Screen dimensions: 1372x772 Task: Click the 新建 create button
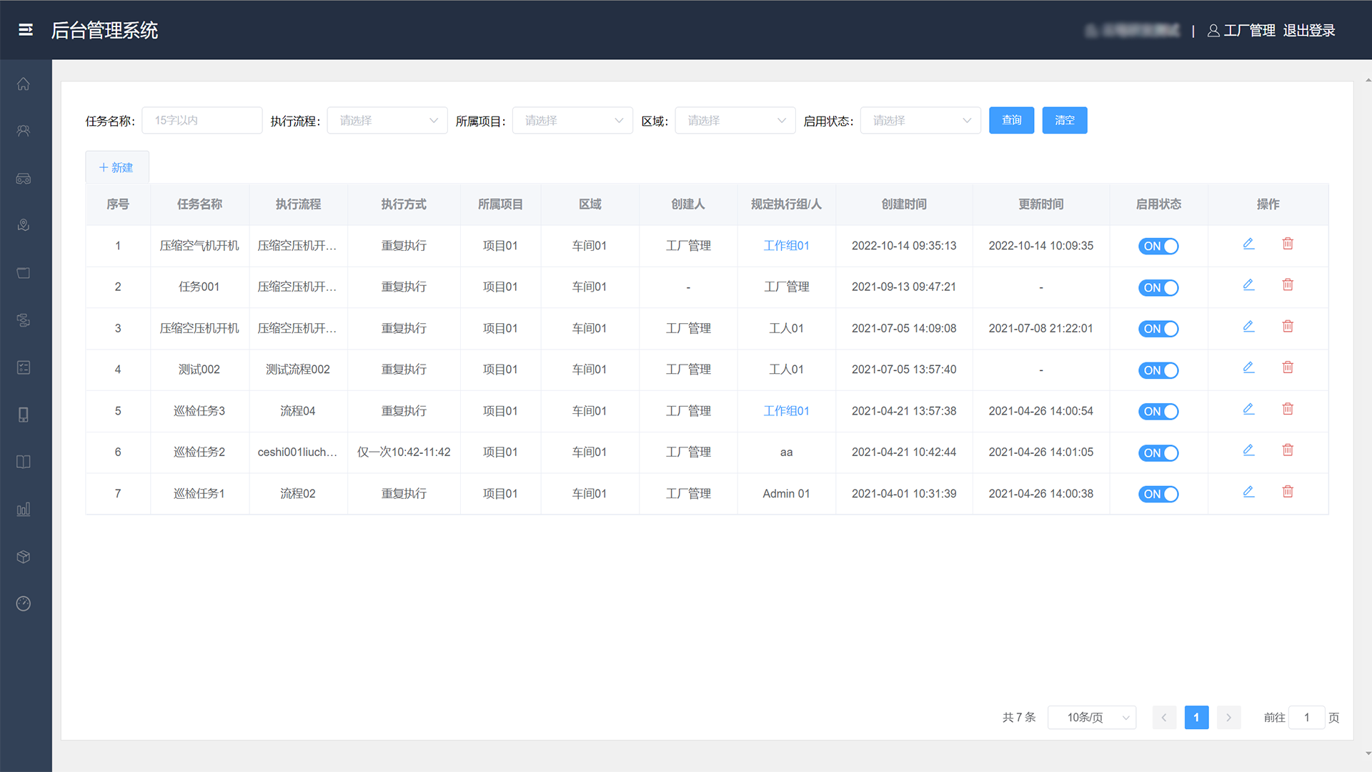tap(117, 167)
